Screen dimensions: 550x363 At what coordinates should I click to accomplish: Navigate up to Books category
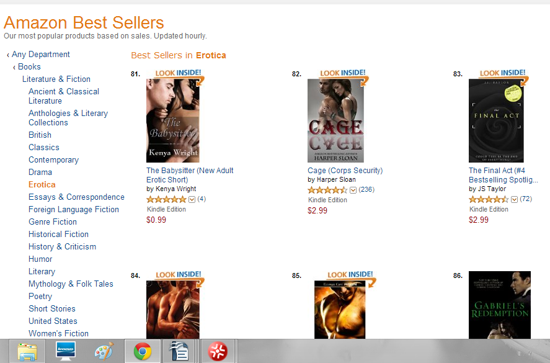click(29, 66)
